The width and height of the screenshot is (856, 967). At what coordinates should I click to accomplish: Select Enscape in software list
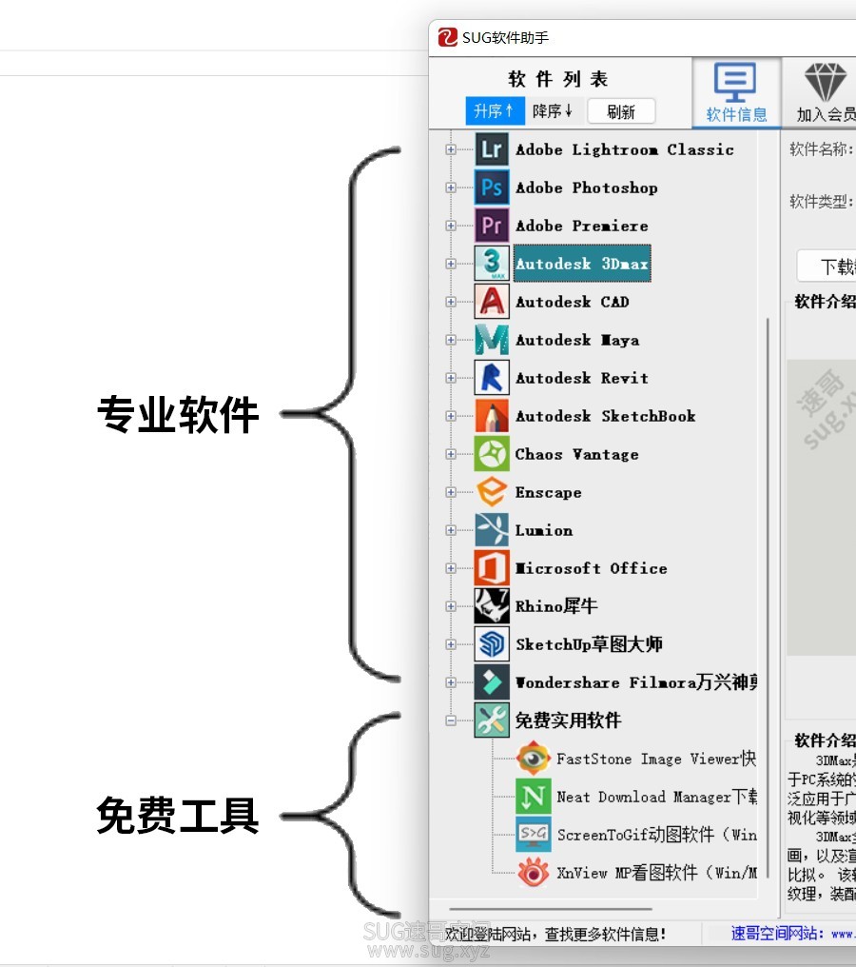pos(549,493)
